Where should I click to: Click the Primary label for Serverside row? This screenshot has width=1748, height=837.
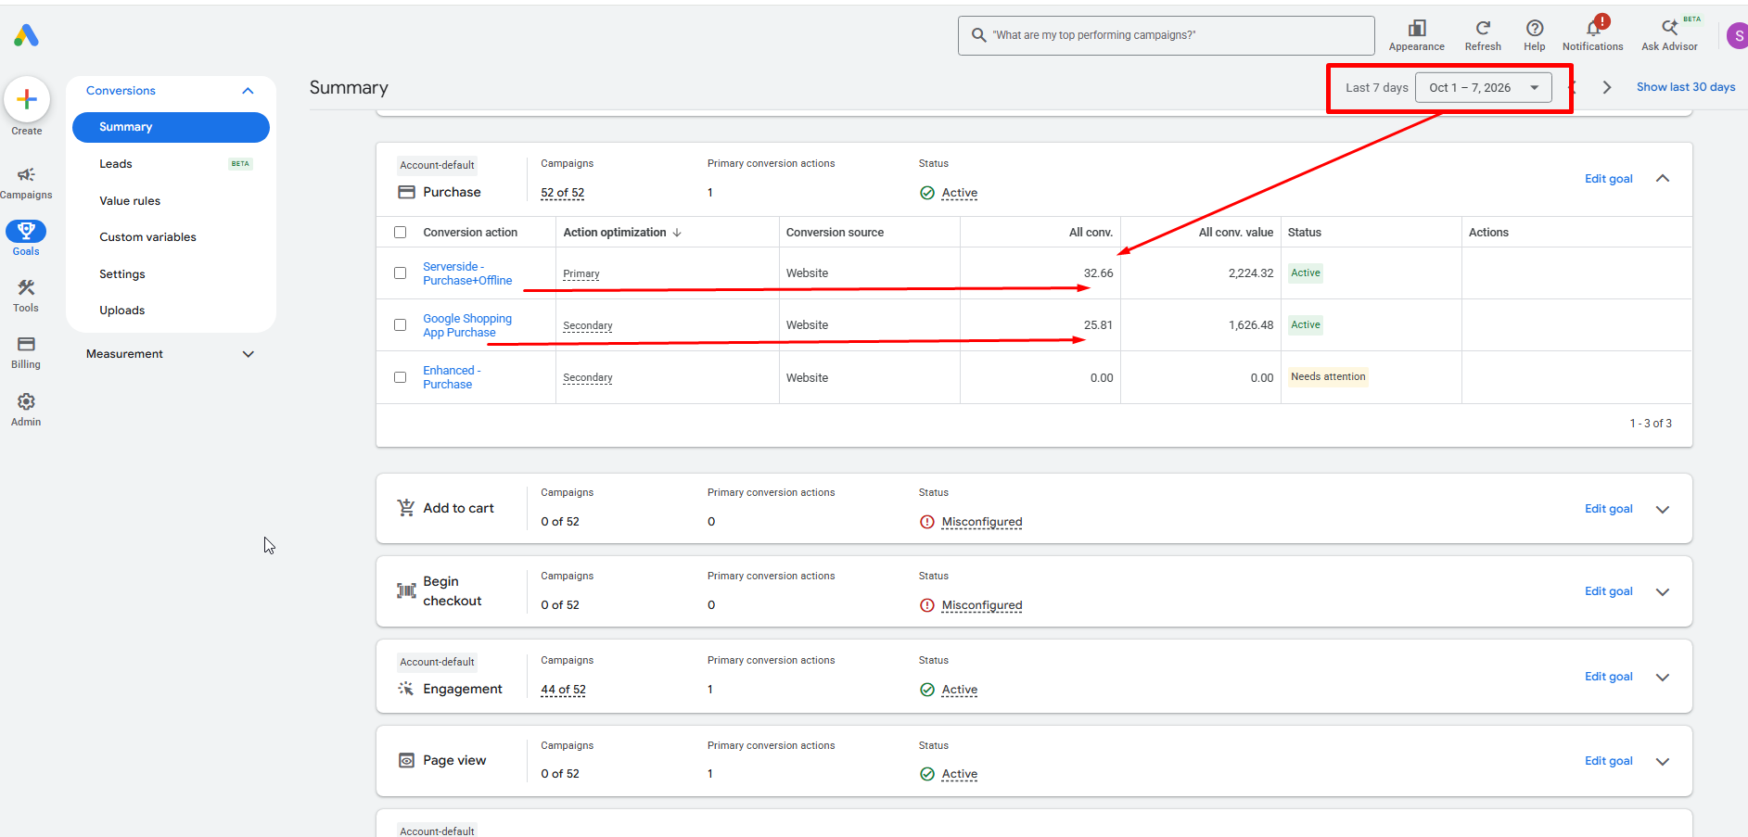[581, 274]
